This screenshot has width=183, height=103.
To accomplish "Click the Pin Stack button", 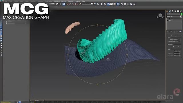I will pyautogui.click(x=168, y=32).
